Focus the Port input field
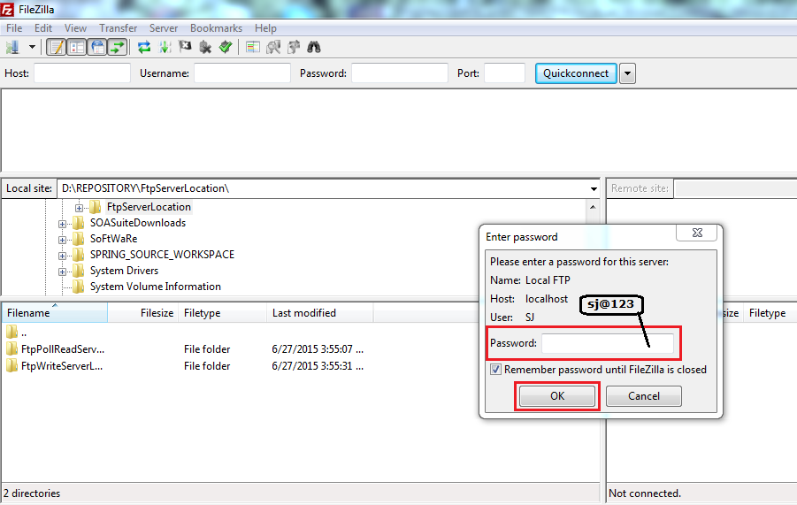 pos(504,73)
